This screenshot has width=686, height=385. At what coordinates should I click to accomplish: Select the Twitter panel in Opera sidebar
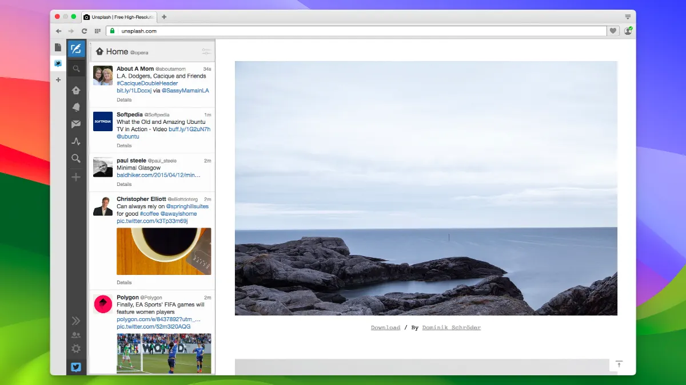[58, 63]
